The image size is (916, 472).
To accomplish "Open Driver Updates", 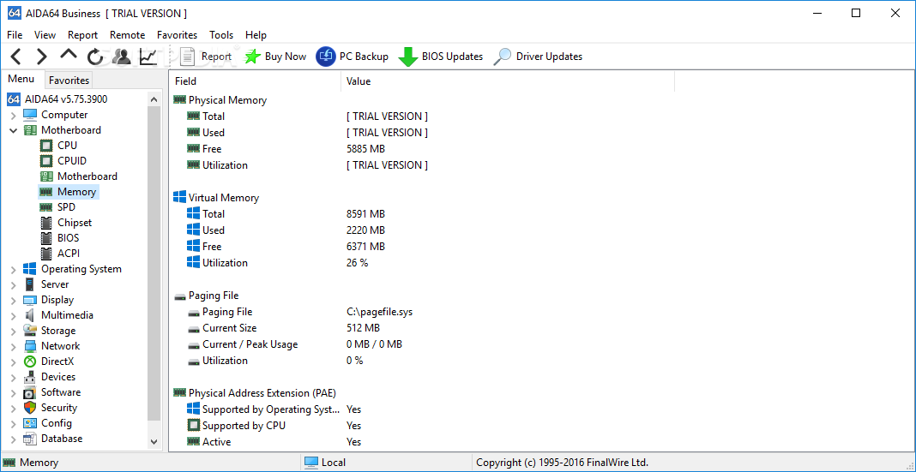I will click(538, 57).
